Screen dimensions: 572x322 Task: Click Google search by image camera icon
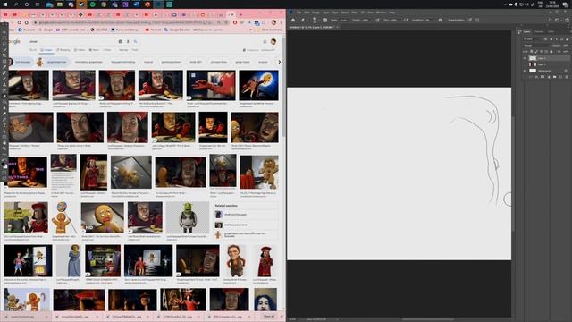click(121, 42)
